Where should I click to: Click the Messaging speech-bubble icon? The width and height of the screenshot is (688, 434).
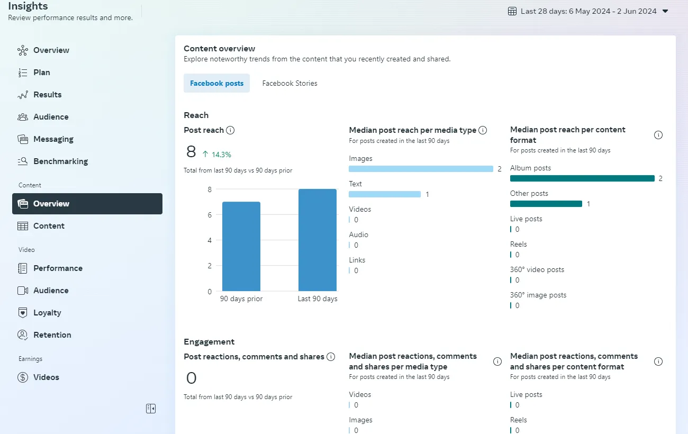(22, 139)
